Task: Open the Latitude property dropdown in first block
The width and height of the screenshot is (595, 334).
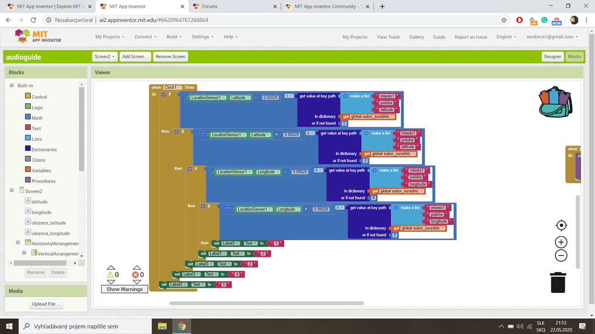Action: 240,98
